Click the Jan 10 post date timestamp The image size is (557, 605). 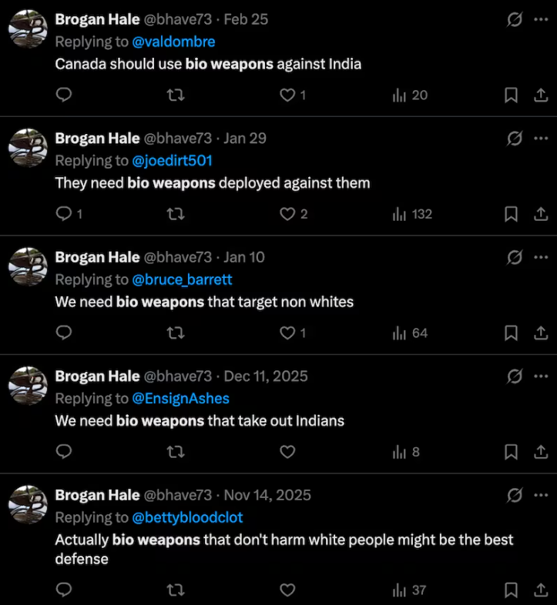pyautogui.click(x=244, y=257)
